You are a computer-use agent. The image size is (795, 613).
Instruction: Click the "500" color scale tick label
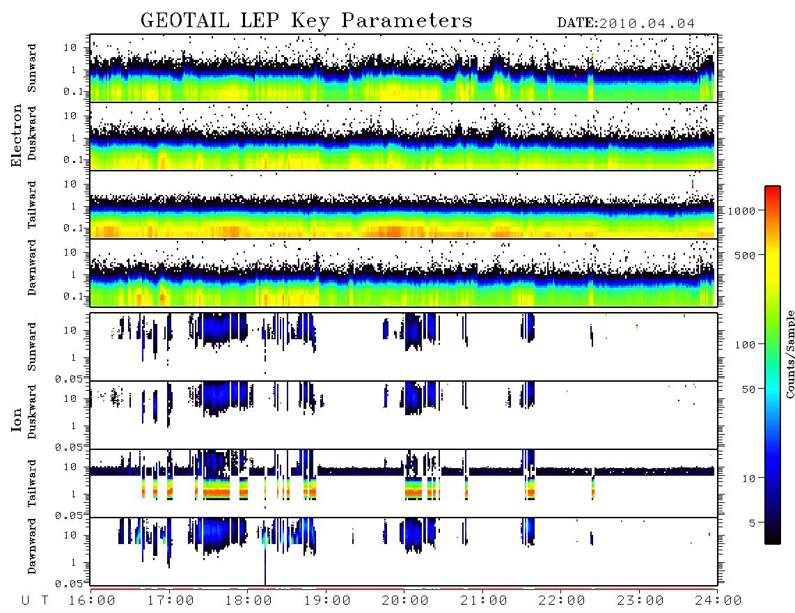pos(746,255)
